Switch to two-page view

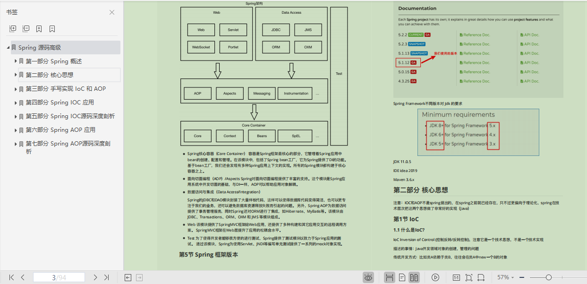point(414,277)
